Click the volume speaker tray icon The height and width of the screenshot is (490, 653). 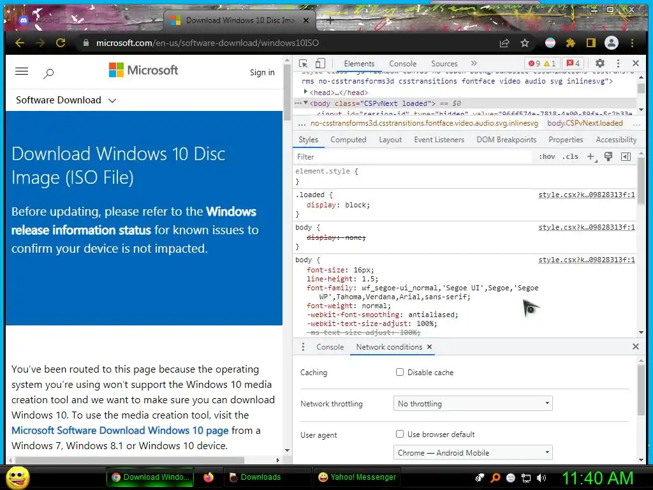pos(541,478)
